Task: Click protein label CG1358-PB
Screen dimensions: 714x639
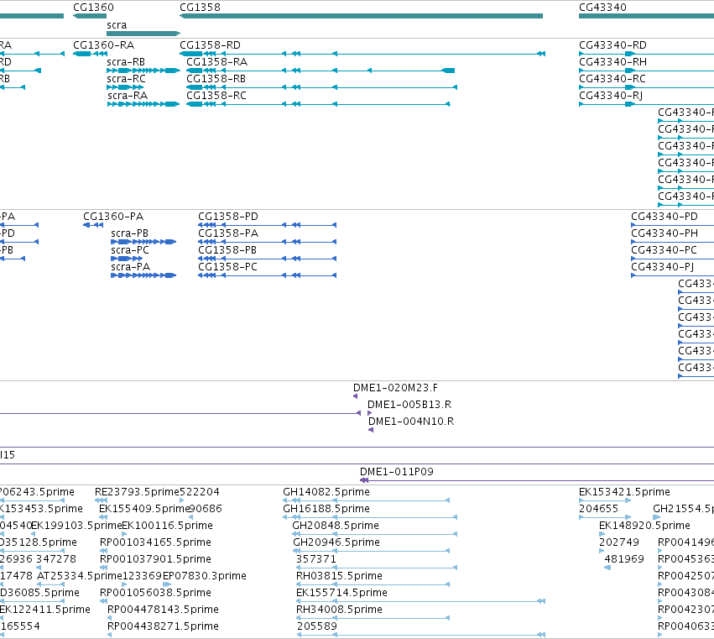Action: (227, 250)
